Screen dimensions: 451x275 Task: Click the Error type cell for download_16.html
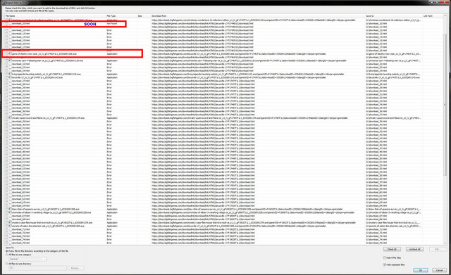point(109,44)
